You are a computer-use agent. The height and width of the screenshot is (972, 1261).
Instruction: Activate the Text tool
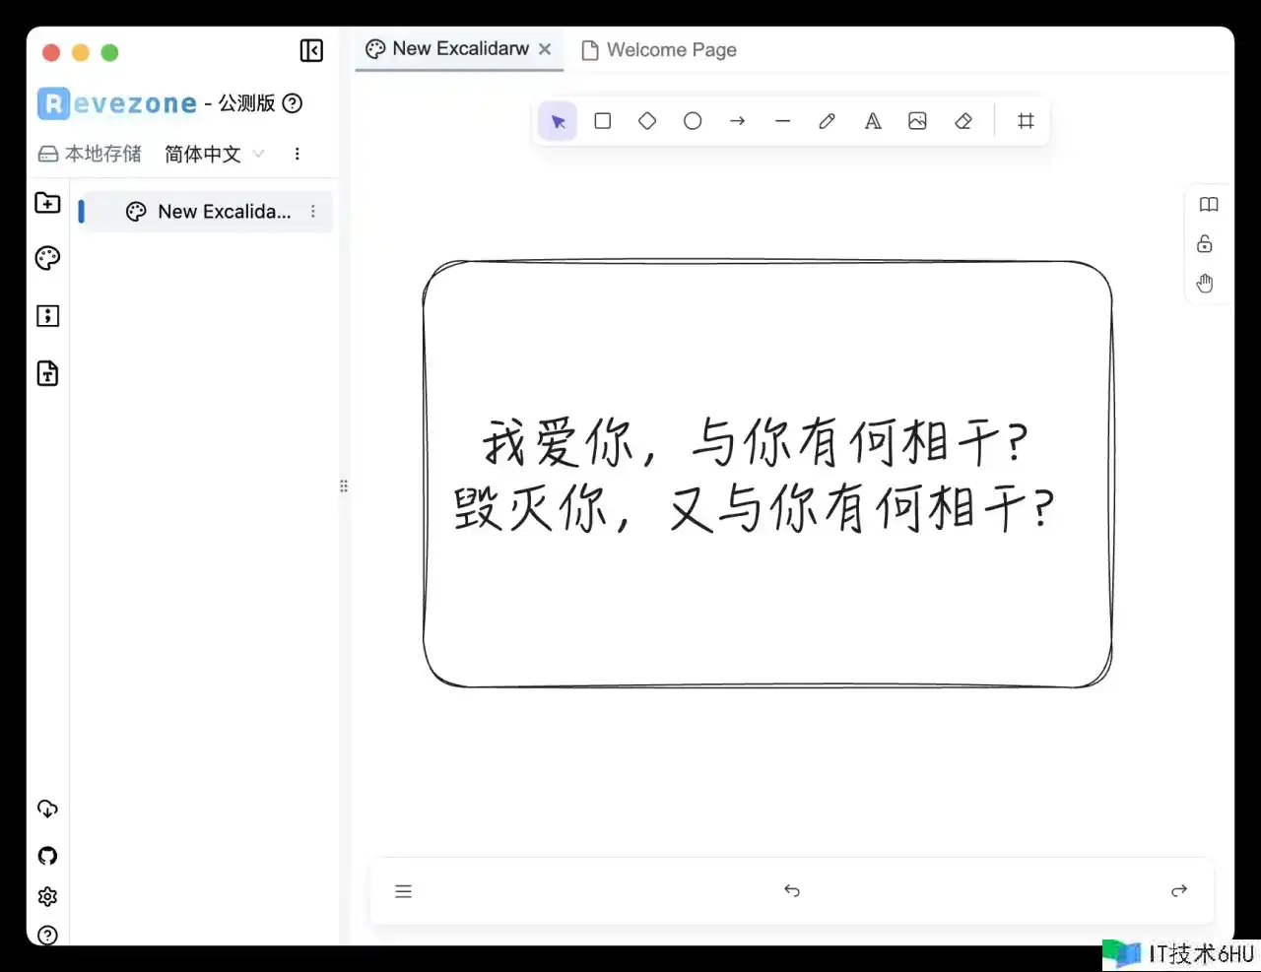[x=873, y=121]
